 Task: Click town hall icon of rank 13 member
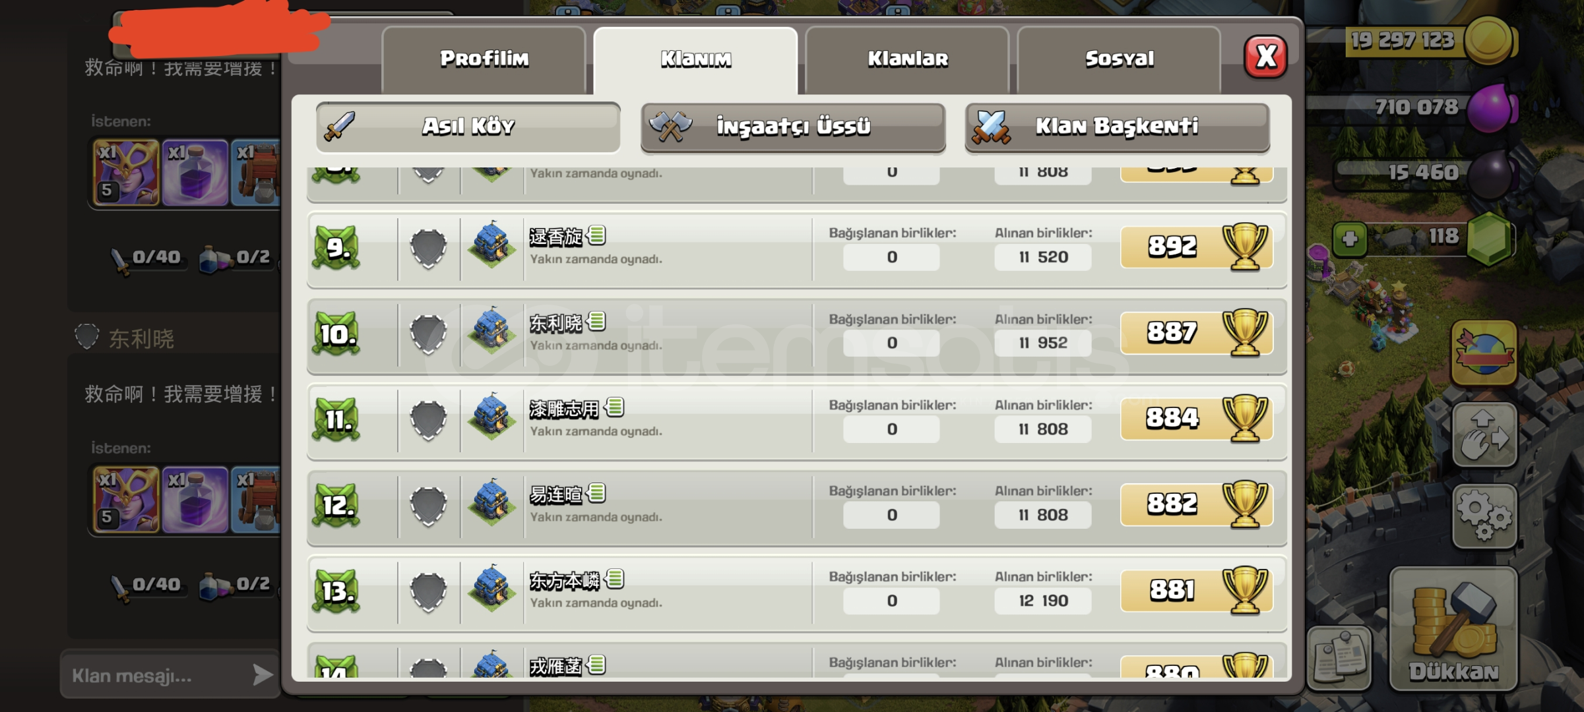[x=491, y=588]
